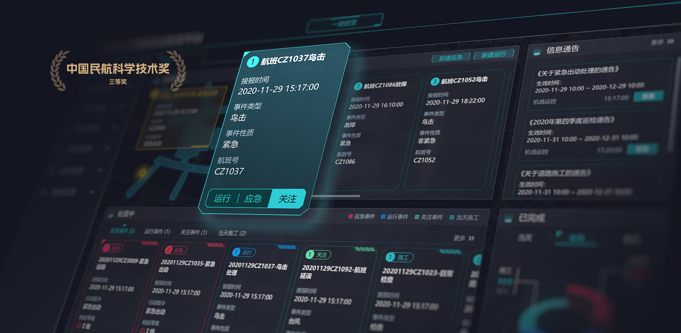Click the 2020-11-29 18:22:00 time on CZ1052 card
The height and width of the screenshot is (333, 681).
pyautogui.click(x=455, y=101)
